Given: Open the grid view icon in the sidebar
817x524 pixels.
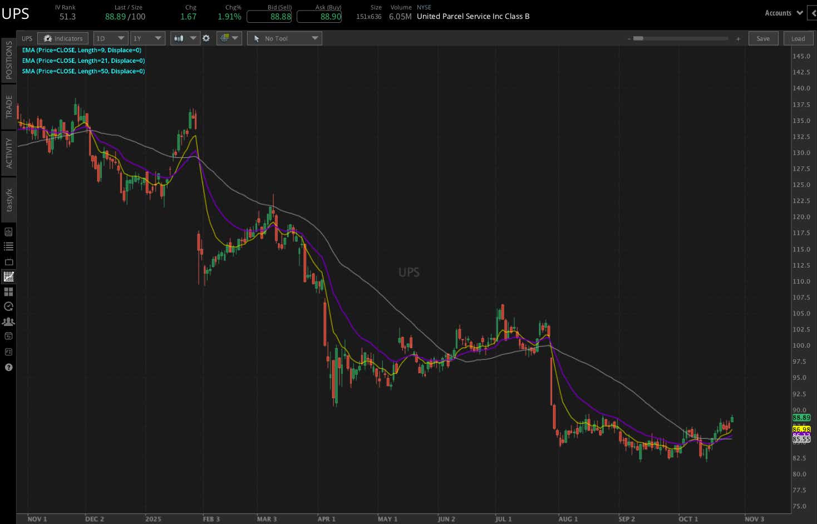Looking at the screenshot, I should [8, 291].
